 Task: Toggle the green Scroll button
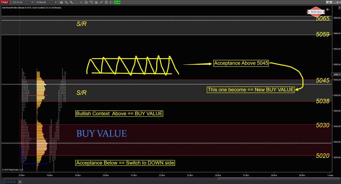pos(117,2)
